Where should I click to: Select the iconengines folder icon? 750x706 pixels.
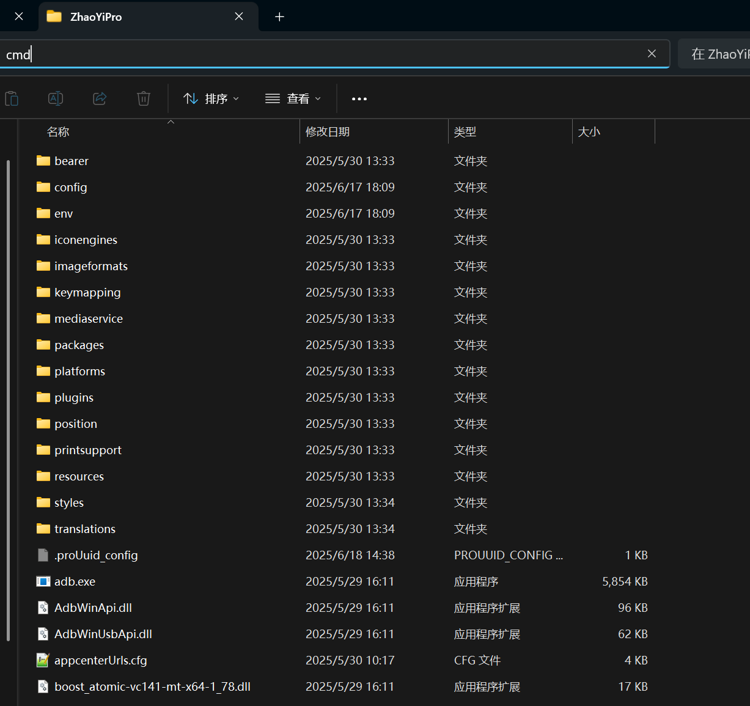click(43, 240)
